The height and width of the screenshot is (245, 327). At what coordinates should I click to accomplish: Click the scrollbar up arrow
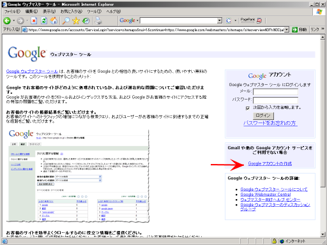pyautogui.click(x=323, y=38)
